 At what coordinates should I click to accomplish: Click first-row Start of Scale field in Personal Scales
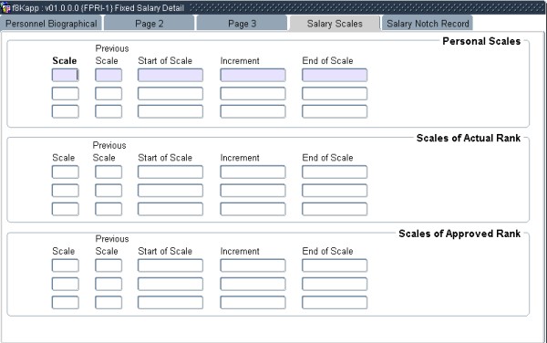click(x=170, y=75)
